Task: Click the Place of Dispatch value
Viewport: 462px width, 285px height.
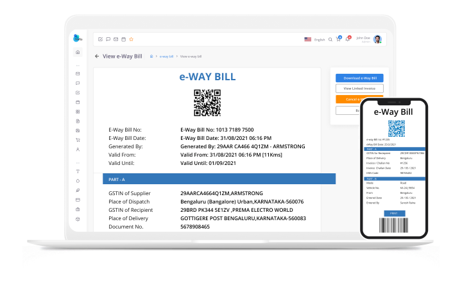Action: click(242, 202)
